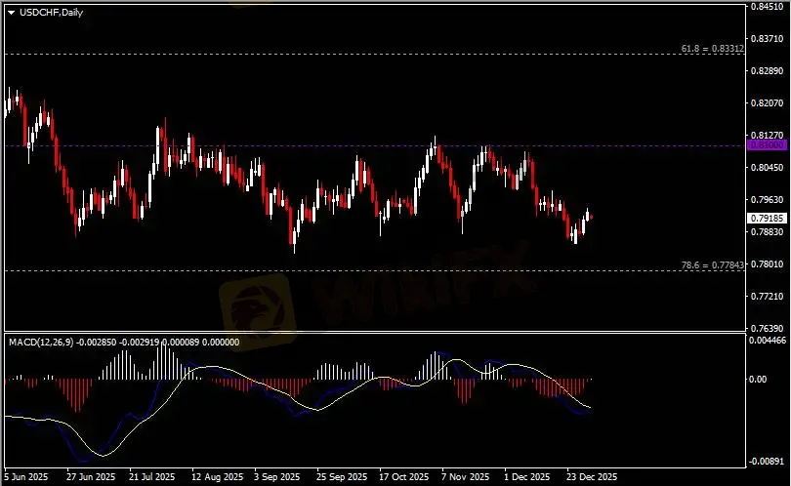The width and height of the screenshot is (791, 486).
Task: Click price scale value 0.80450
Action: [767, 168]
